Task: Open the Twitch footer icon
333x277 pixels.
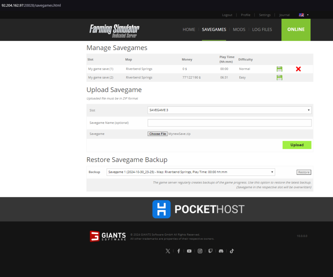Action: pos(210,251)
